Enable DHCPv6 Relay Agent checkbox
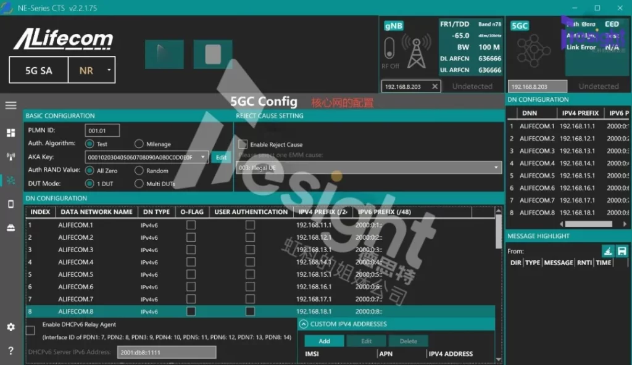 [30, 330]
